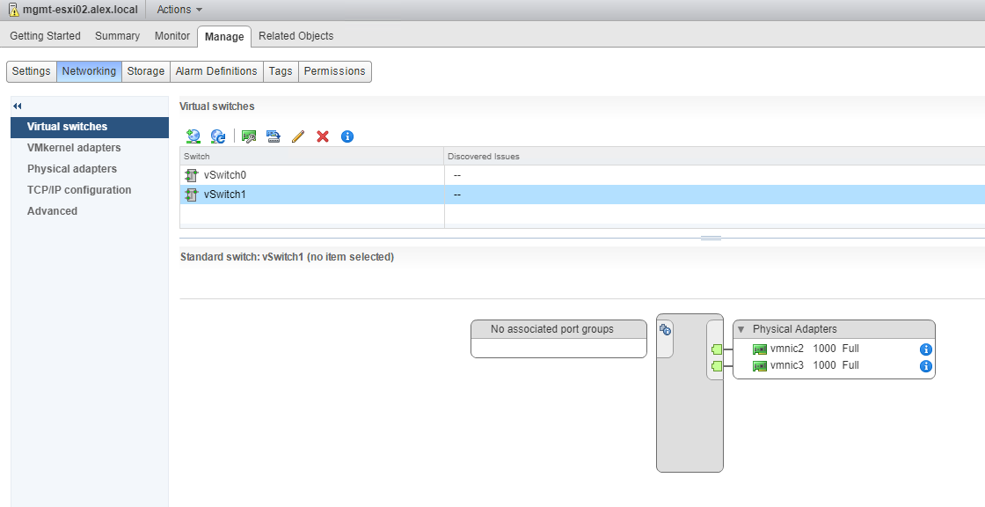Click the horizontal pane splitter handle
Screen dimensions: 985x507
pos(711,238)
